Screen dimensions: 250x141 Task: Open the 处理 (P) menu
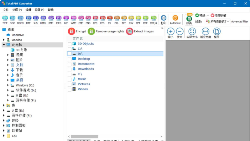click(17, 10)
